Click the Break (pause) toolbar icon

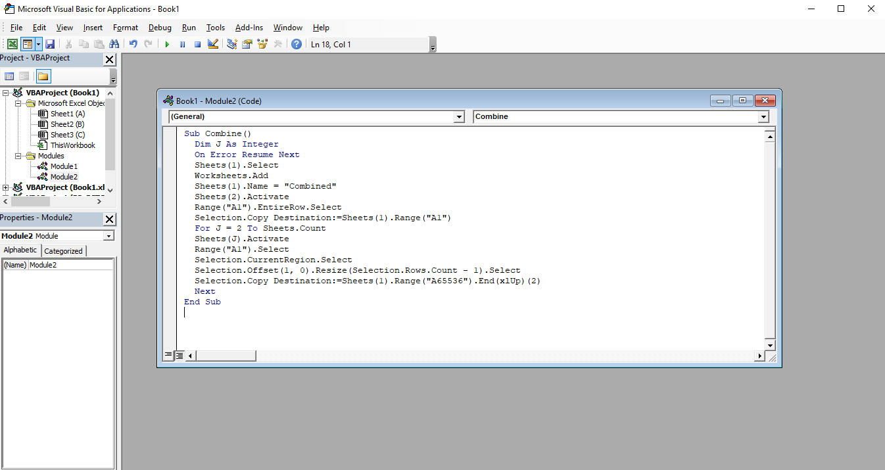[x=182, y=44]
